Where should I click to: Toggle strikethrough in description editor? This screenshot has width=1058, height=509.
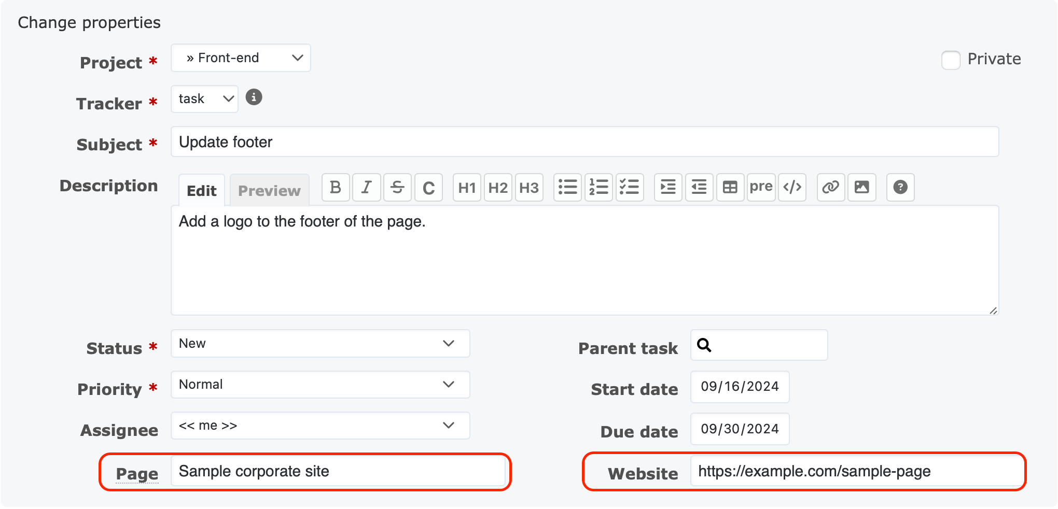[x=397, y=187]
